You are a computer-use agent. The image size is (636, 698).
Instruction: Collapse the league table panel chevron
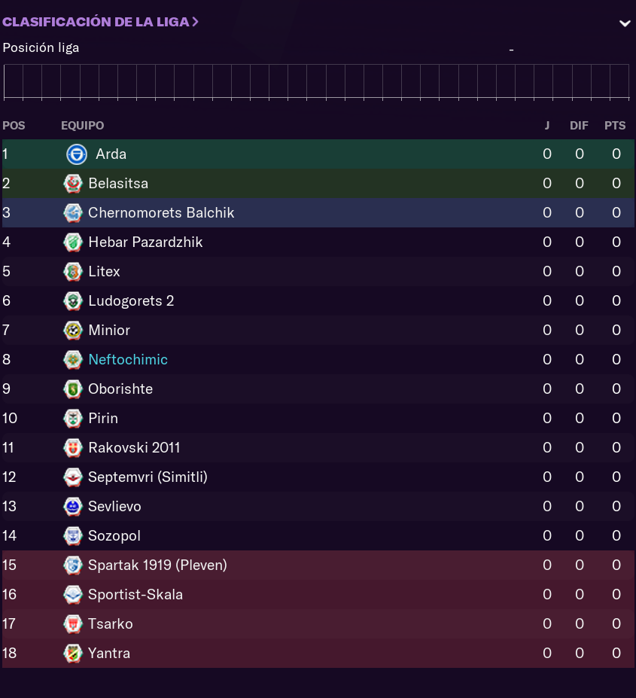coord(625,23)
